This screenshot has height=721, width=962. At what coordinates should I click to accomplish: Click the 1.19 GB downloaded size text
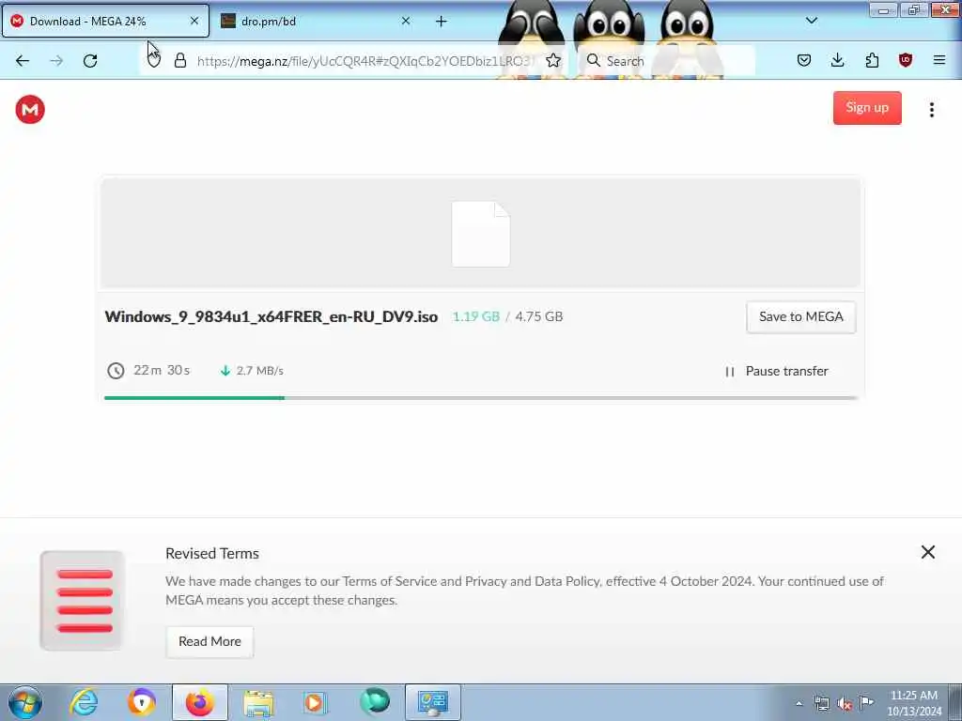pos(476,316)
